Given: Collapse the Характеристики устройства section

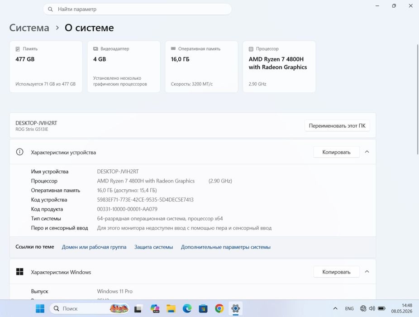Looking at the screenshot, I should pos(367,152).
